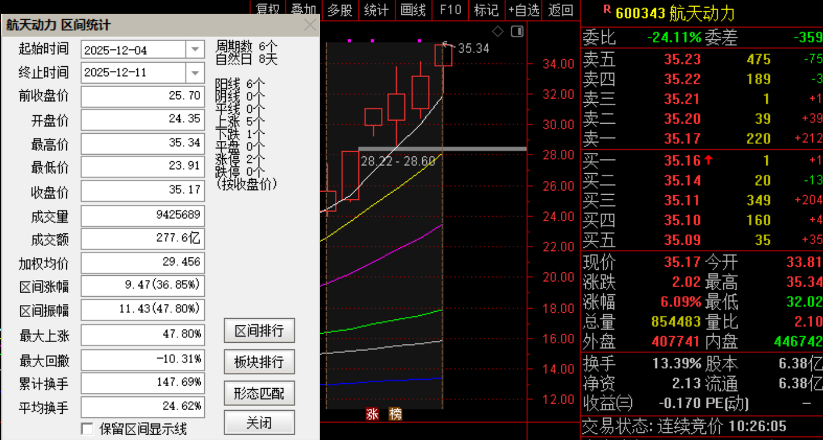
Task: Open the 终止时间 date dropdown arrow
Action: (x=195, y=73)
